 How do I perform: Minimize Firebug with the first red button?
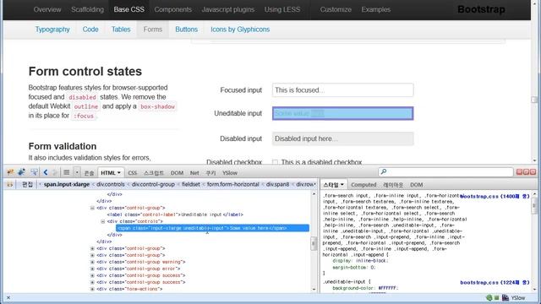pyautogui.click(x=519, y=171)
